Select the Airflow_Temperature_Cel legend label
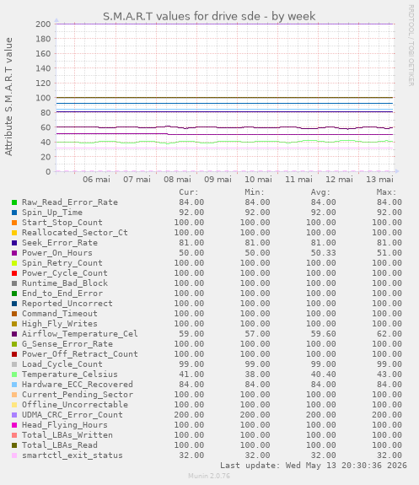 pos(80,334)
